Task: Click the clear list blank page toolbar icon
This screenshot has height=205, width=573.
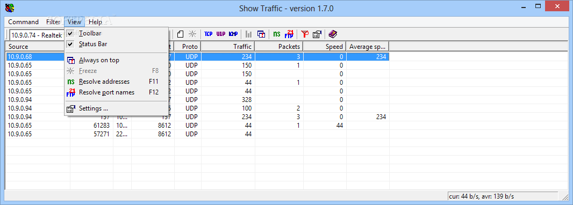Action: [x=180, y=34]
